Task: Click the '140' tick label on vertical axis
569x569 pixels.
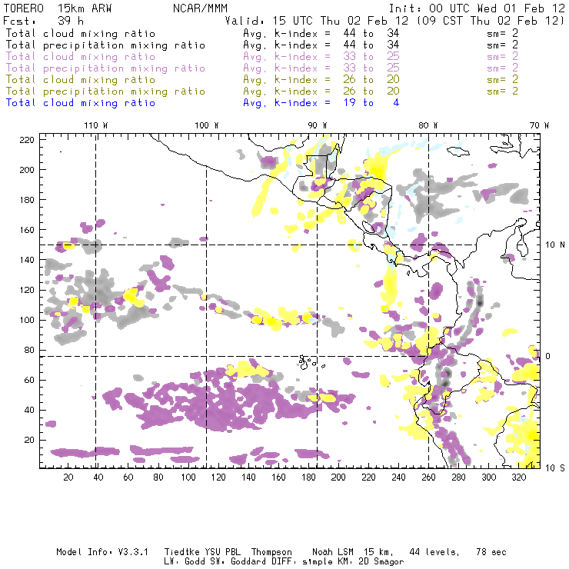Action: [x=27, y=260]
